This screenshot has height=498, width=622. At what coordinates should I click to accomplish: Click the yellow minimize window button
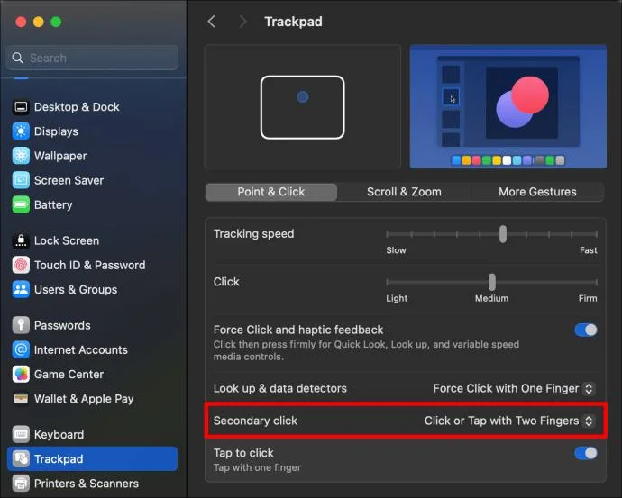click(x=39, y=22)
